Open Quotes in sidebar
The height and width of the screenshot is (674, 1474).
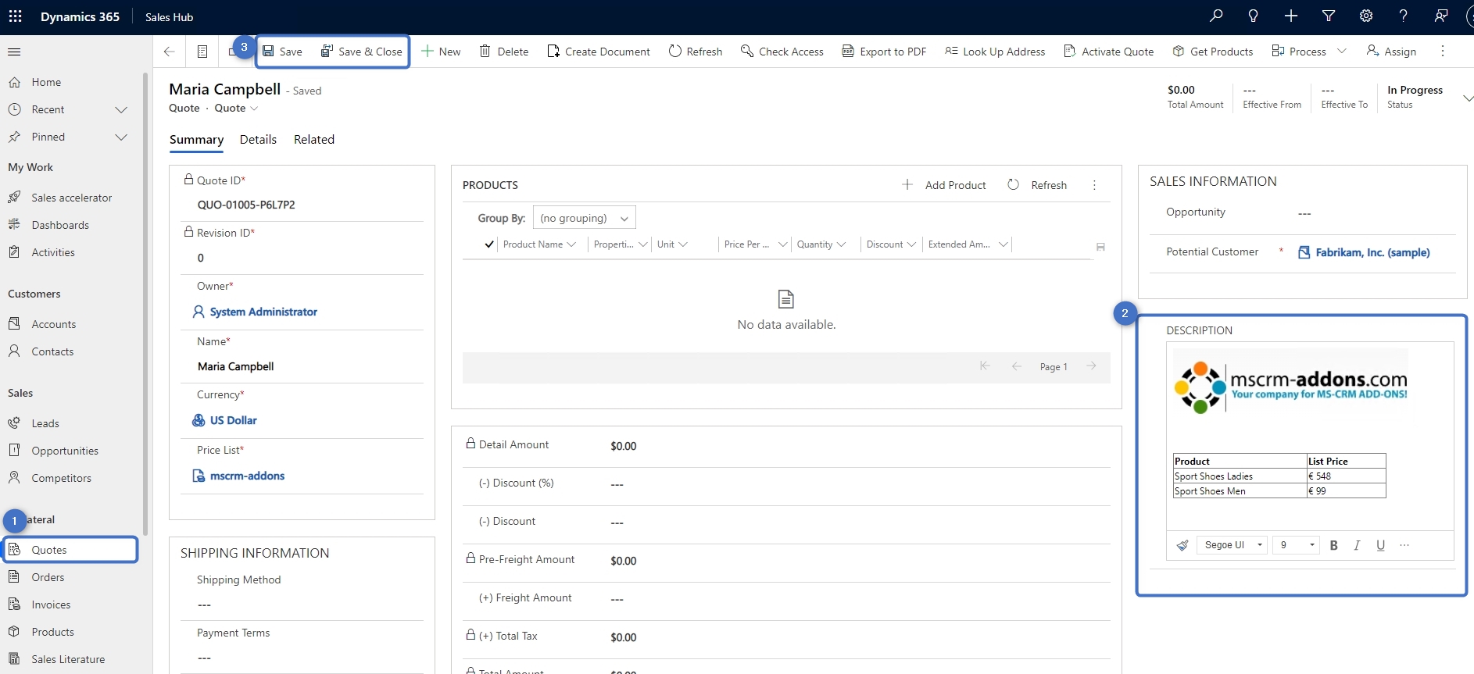pyautogui.click(x=70, y=550)
